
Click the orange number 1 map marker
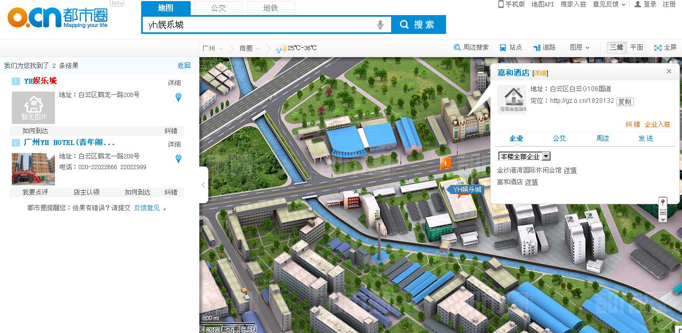pos(446,164)
